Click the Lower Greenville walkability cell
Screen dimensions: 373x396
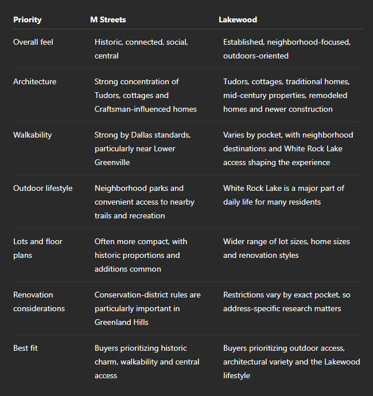(143, 148)
